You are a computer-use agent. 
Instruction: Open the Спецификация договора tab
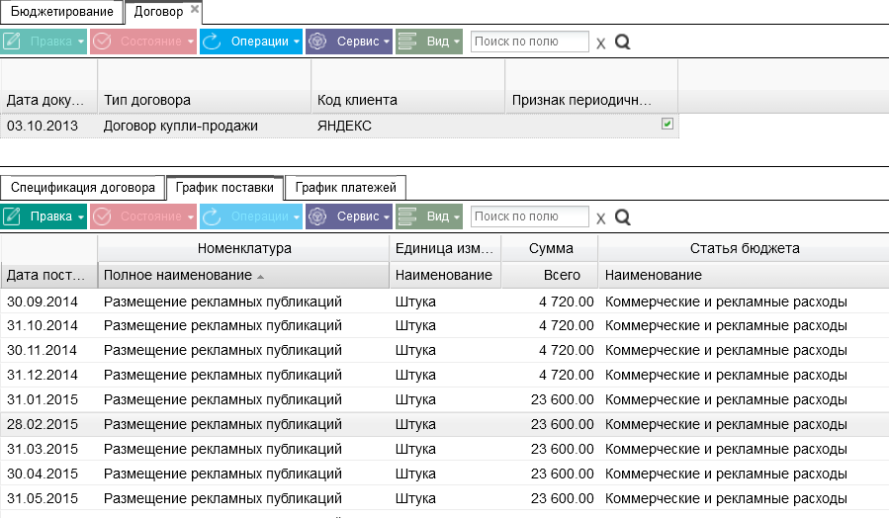[83, 188]
